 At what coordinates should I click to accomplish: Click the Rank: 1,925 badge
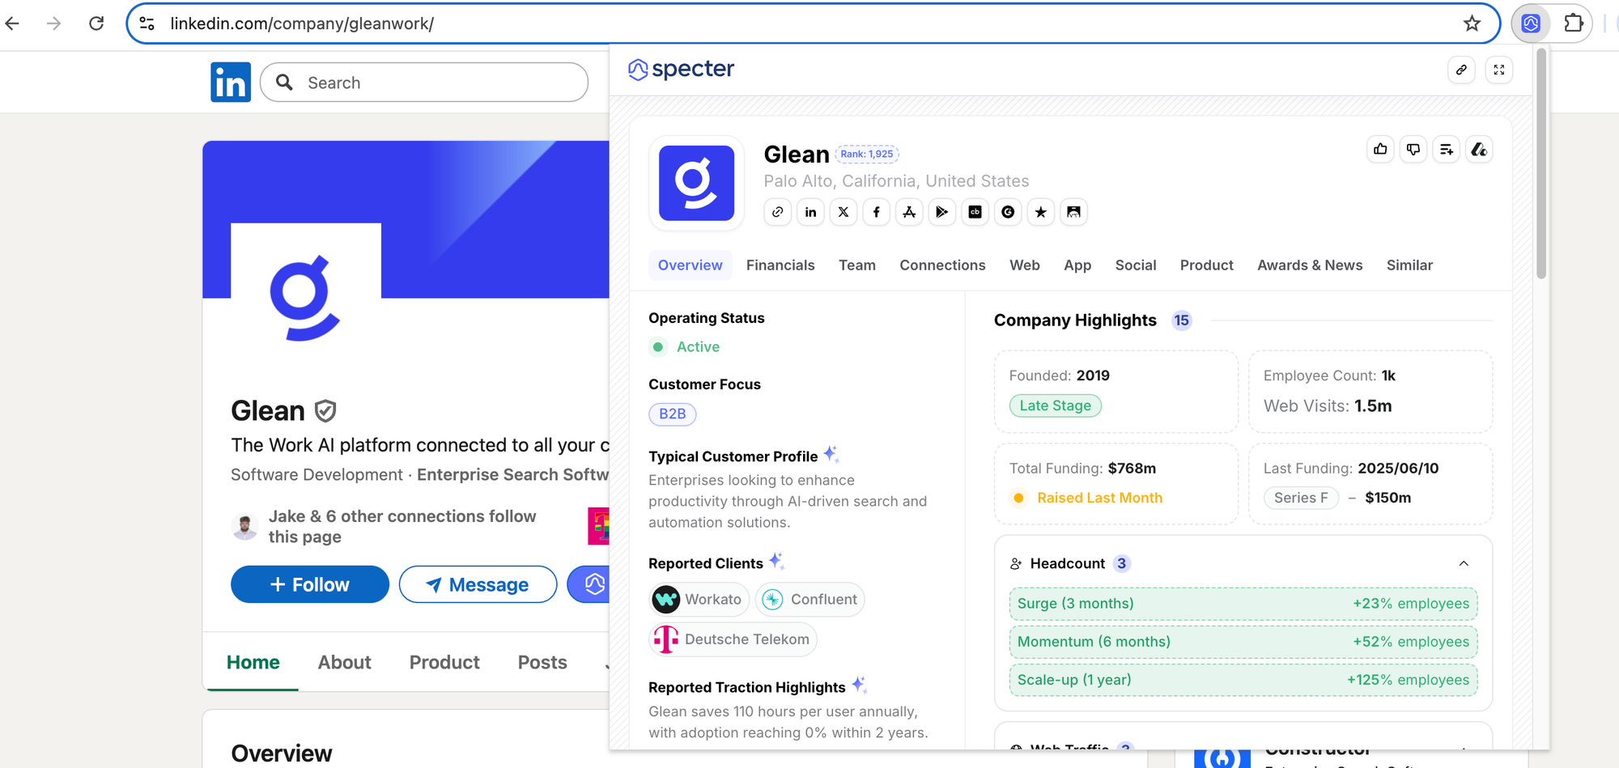coord(867,154)
